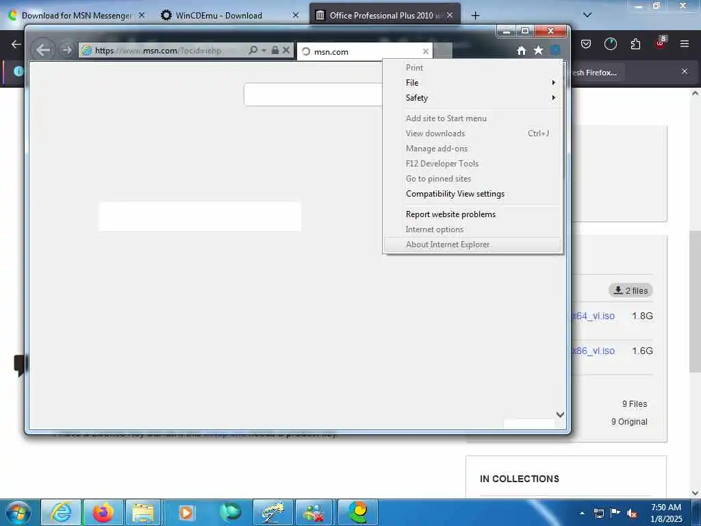Click the 2 files download button
The image size is (701, 526).
tap(630, 290)
